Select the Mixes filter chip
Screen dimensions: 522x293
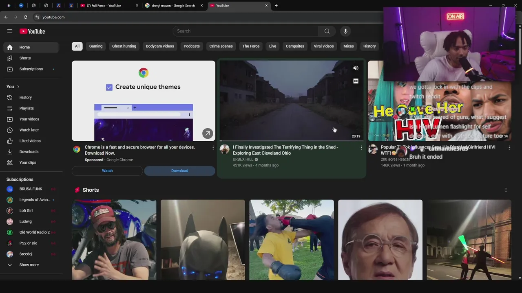tap(349, 46)
